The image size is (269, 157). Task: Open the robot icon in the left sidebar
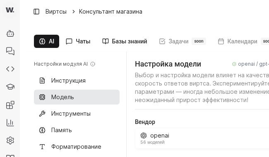tap(10, 33)
